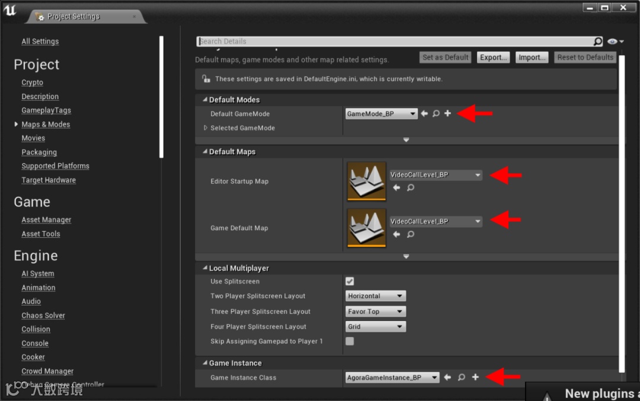Show advanced options under Default Maps
The width and height of the screenshot is (640, 401).
pyautogui.click(x=406, y=256)
